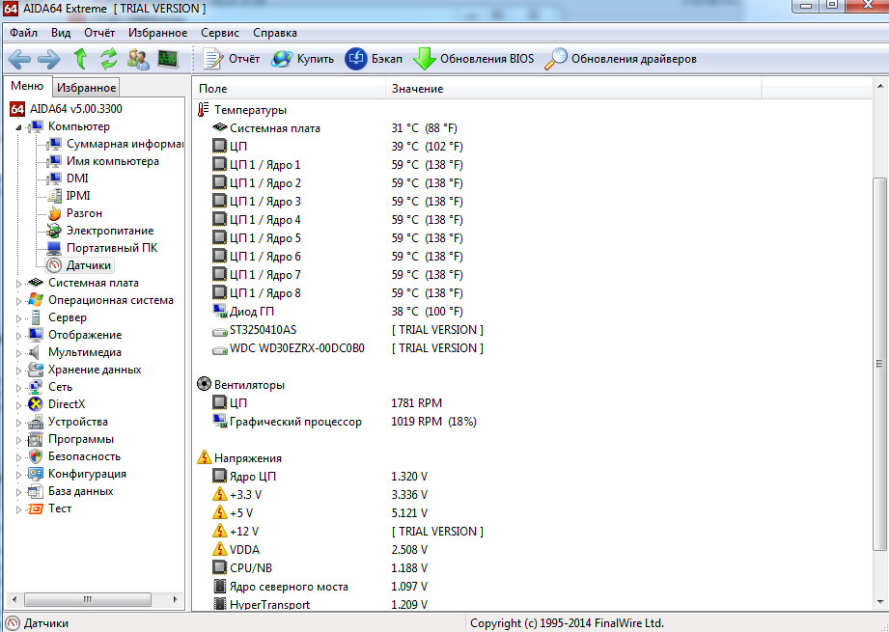Click the Портативный ПК laptop icon
This screenshot has width=889, height=632.
pyautogui.click(x=54, y=248)
